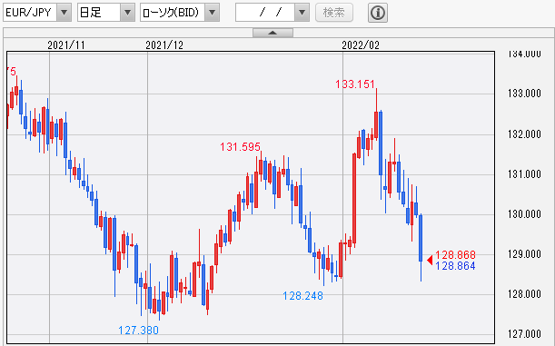The width and height of the screenshot is (555, 346).
Task: Click the red 128.868 current price
Action: [455, 254]
